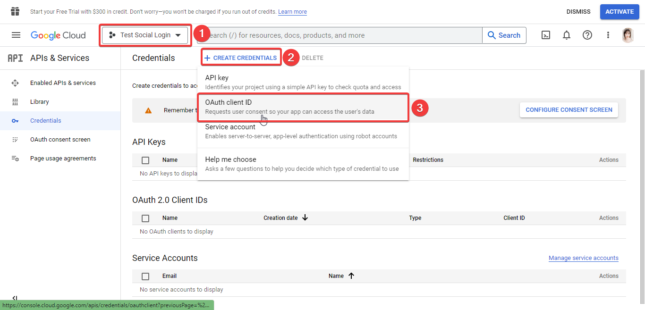
Task: Click the 'No service accounts to display' text
Action: coord(181,290)
